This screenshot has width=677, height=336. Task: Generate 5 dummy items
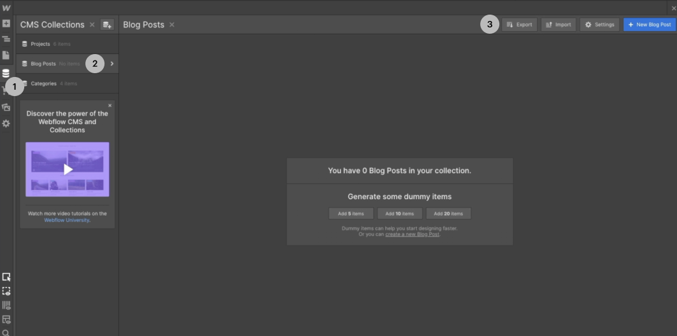tap(351, 214)
